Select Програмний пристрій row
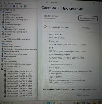 tap(12, 66)
